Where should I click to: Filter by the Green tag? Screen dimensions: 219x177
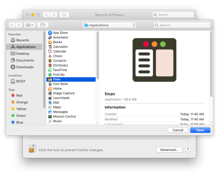[24, 116]
